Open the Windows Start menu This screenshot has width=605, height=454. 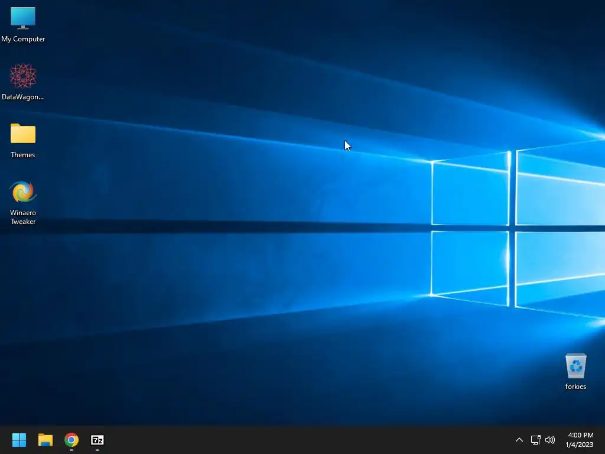tap(19, 440)
